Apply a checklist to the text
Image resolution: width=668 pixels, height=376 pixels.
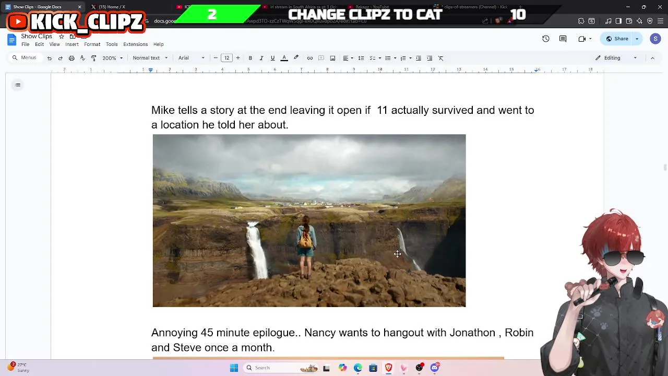coord(373,58)
